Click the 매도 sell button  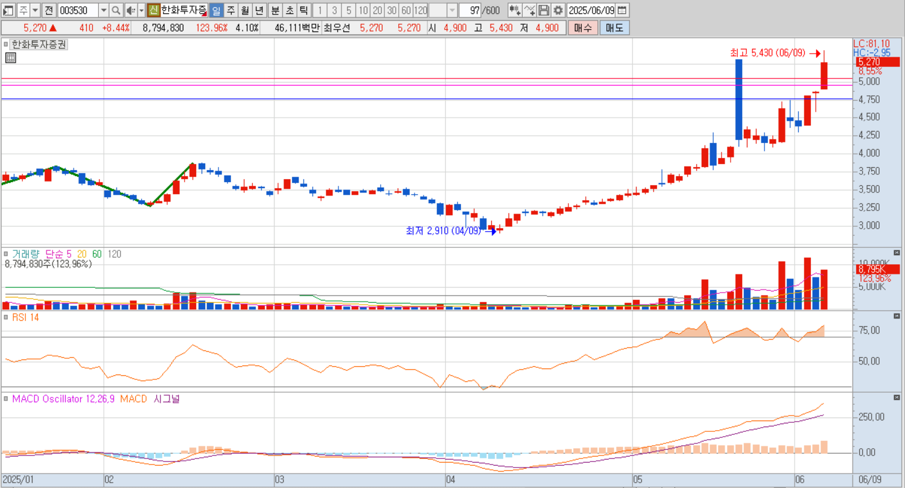coord(614,28)
